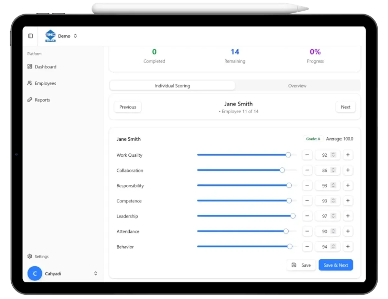
Task: Click the Jane Smith heading in navigator
Action: pos(238,104)
